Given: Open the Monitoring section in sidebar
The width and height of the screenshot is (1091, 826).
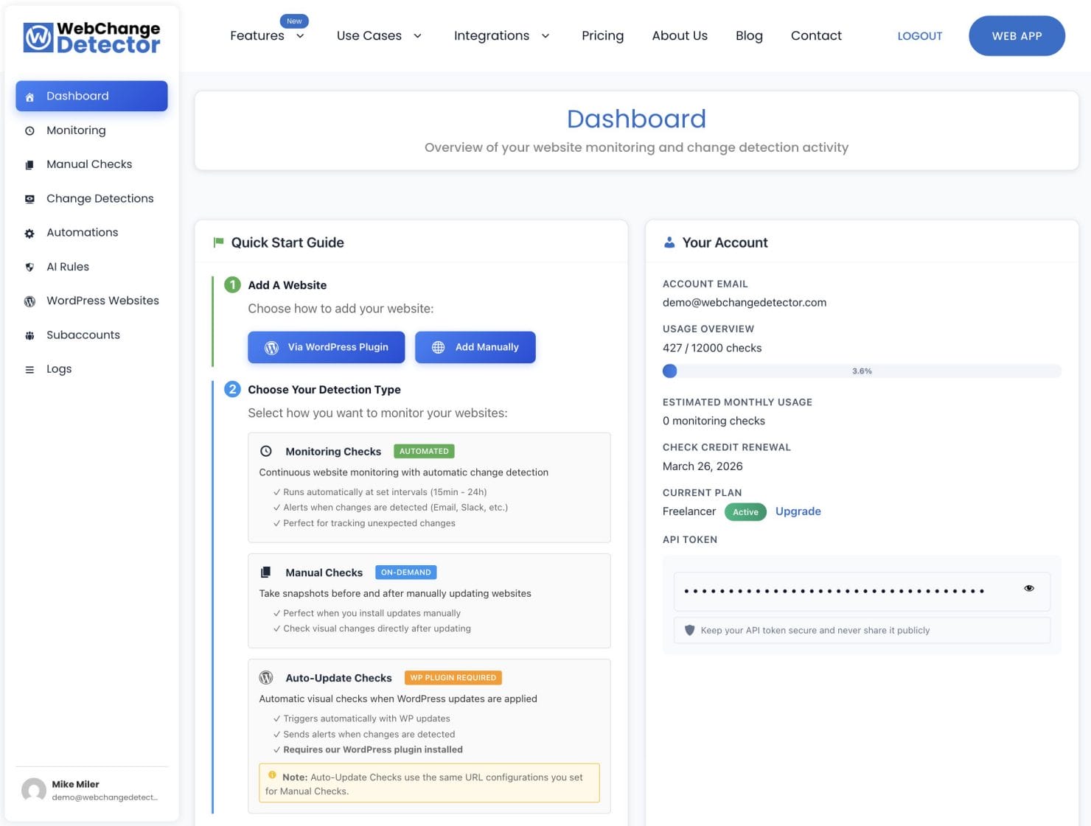Looking at the screenshot, I should click(x=76, y=130).
